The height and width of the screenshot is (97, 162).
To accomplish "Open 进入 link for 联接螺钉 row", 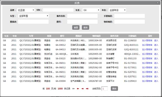I will pos(156,59).
